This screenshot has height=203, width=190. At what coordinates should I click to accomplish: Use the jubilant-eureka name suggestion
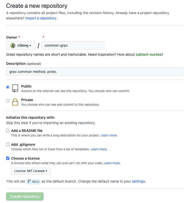(x=148, y=54)
